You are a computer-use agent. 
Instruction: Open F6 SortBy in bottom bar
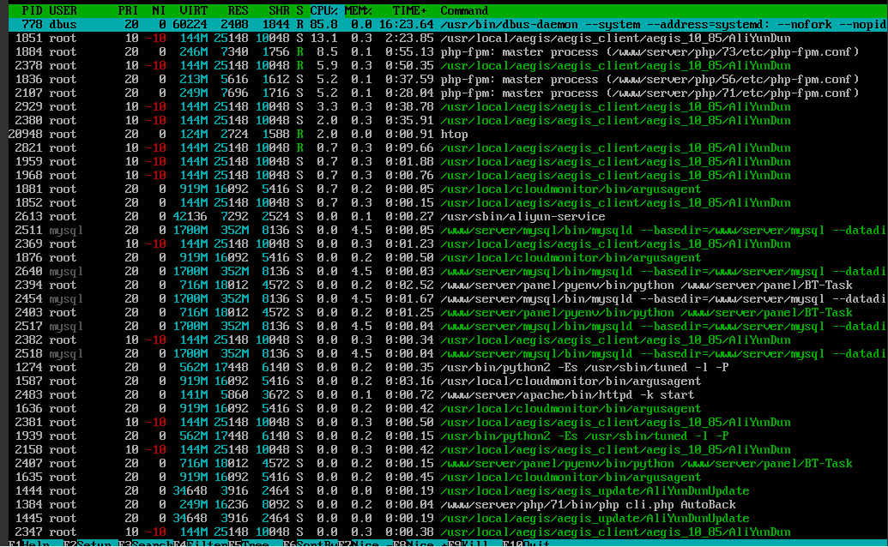307,542
